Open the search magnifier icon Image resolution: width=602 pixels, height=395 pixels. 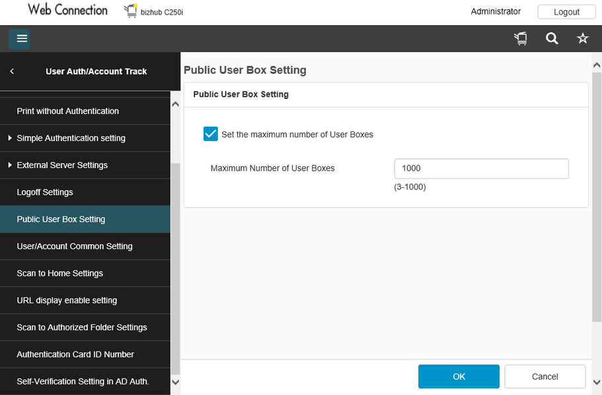point(552,39)
